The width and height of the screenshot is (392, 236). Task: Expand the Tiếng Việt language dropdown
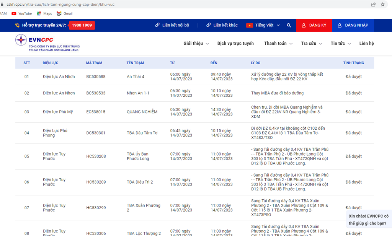[x=267, y=25]
